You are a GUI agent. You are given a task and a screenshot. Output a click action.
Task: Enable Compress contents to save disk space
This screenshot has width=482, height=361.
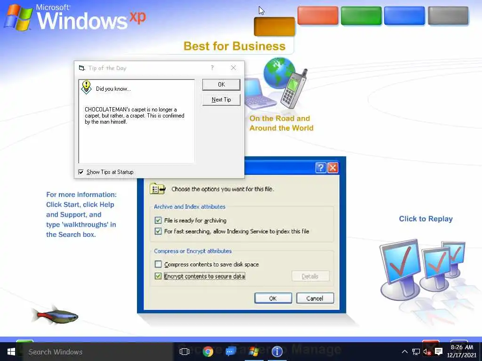pyautogui.click(x=158, y=264)
